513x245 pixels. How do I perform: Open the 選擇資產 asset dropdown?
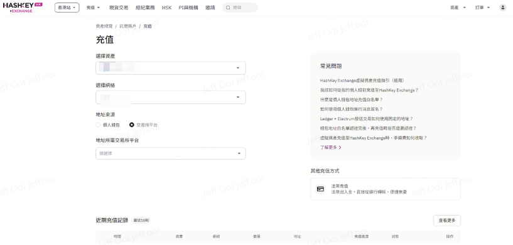point(170,68)
